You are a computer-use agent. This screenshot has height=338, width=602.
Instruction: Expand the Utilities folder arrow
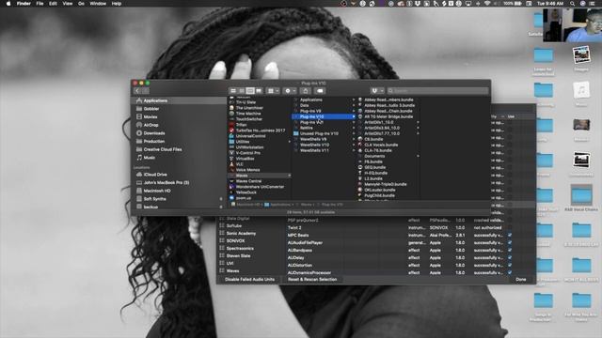290,142
